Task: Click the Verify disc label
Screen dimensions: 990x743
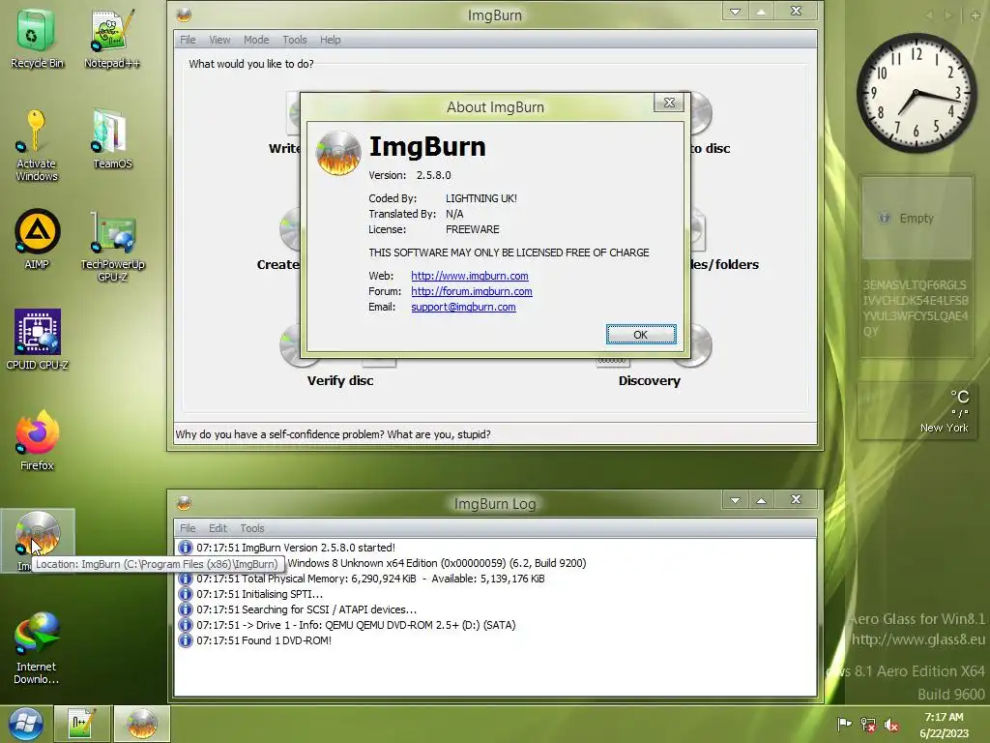Action: (340, 381)
